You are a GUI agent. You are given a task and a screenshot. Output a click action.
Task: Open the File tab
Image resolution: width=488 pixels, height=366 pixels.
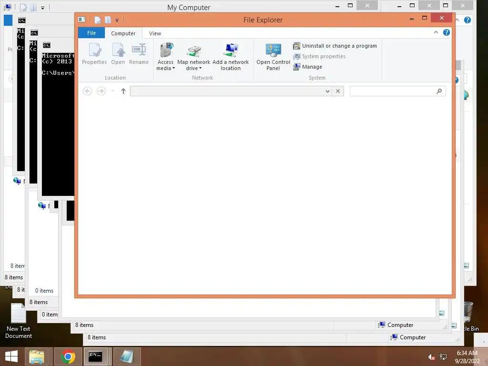click(91, 33)
